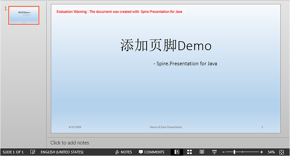Zoom out with the minus button

click(224, 152)
